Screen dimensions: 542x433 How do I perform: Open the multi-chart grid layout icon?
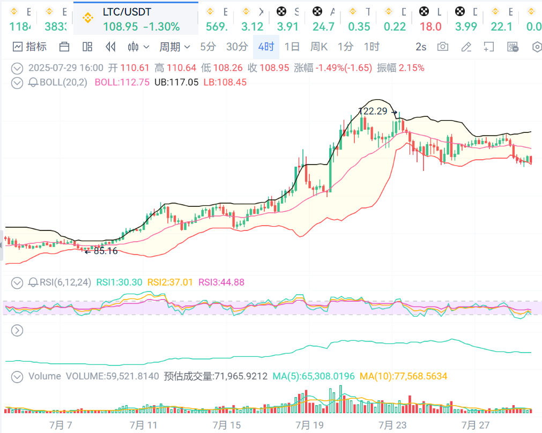coord(87,47)
